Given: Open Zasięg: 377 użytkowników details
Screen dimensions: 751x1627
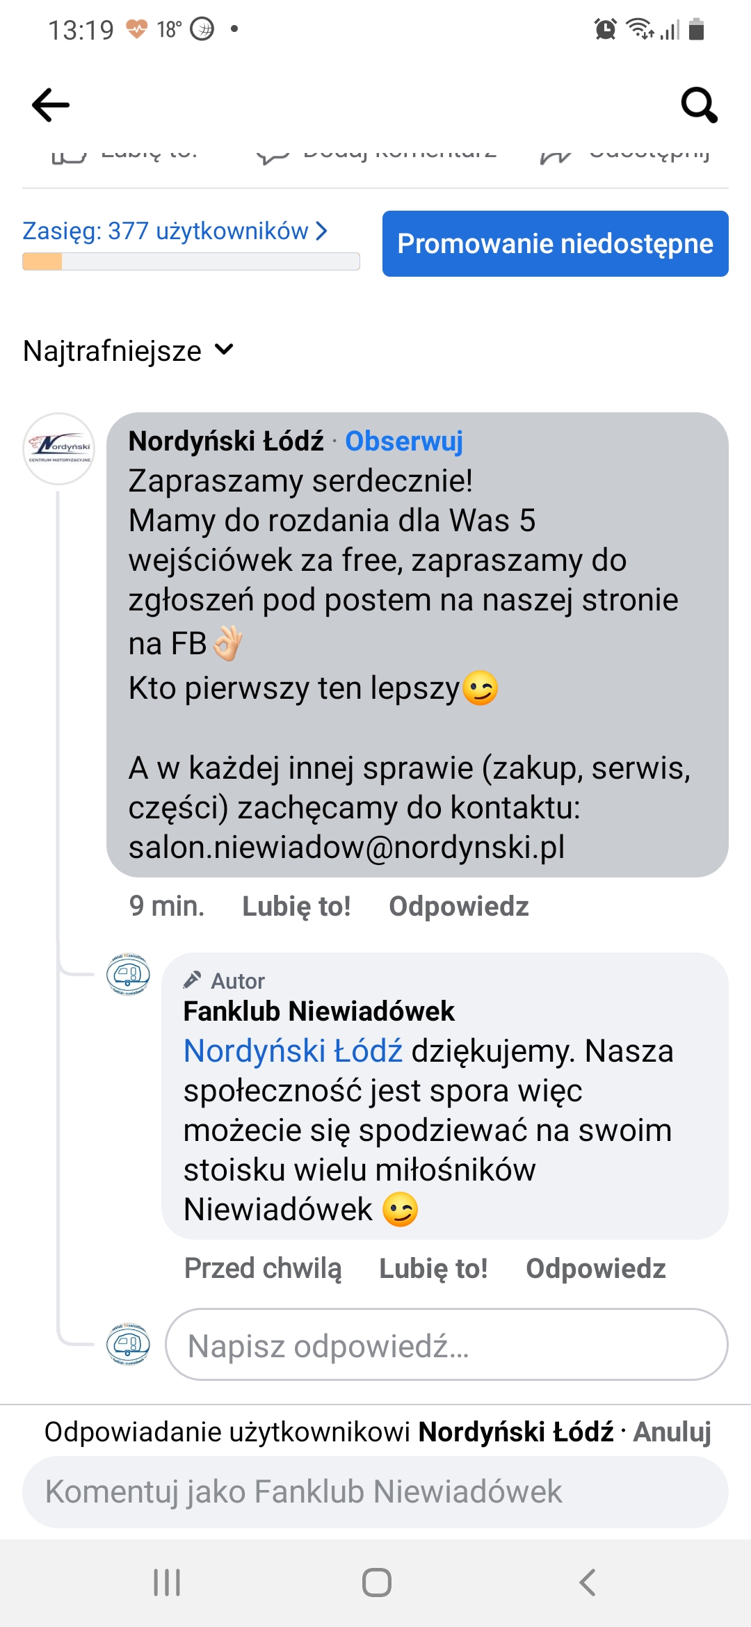Looking at the screenshot, I should tap(174, 231).
